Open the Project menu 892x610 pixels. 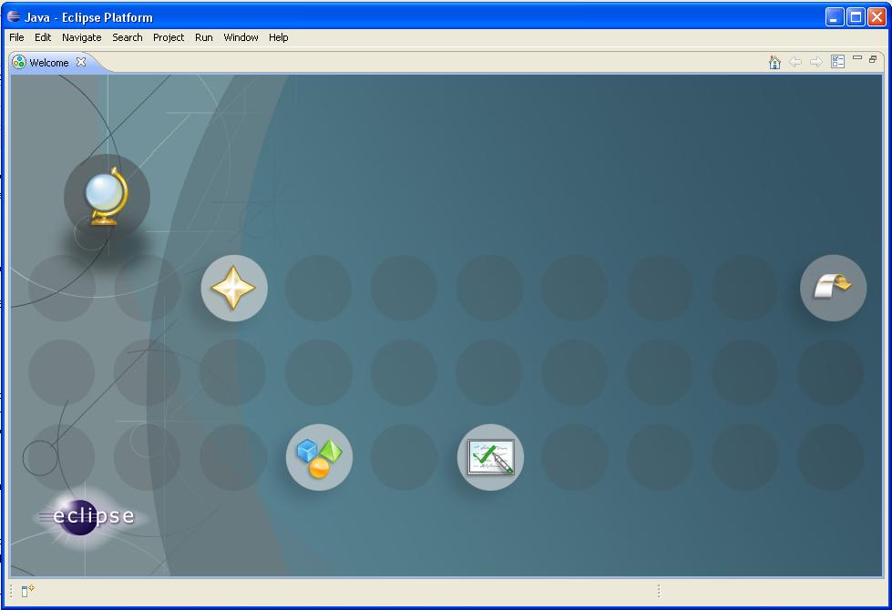[x=169, y=37]
